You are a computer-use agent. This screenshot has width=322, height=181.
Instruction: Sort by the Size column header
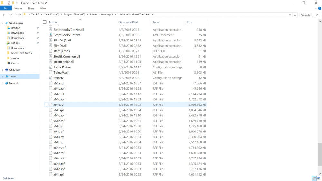point(189,22)
